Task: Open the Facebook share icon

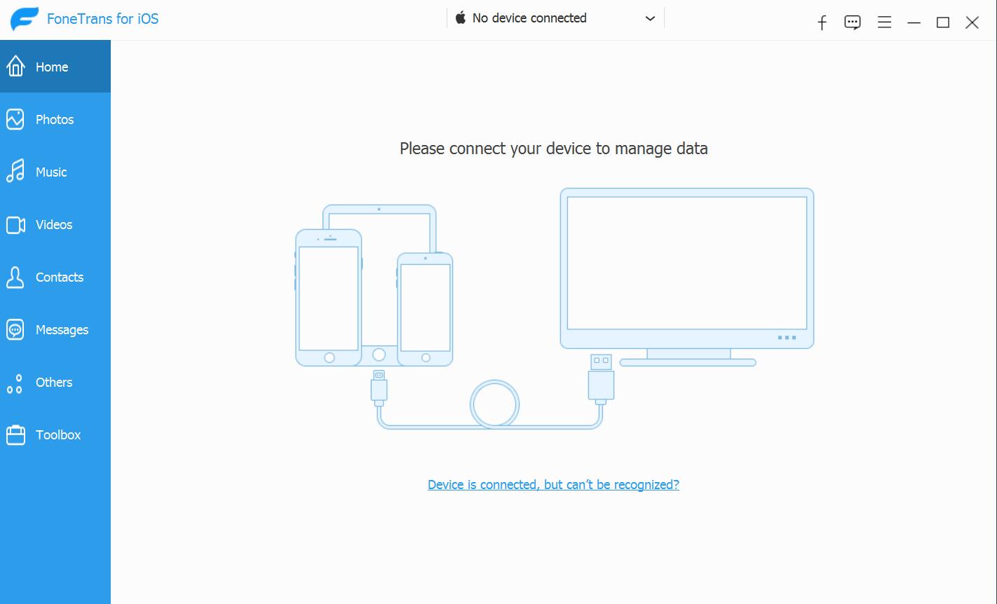Action: [822, 22]
